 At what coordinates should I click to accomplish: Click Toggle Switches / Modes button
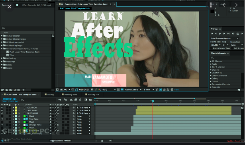60,141
